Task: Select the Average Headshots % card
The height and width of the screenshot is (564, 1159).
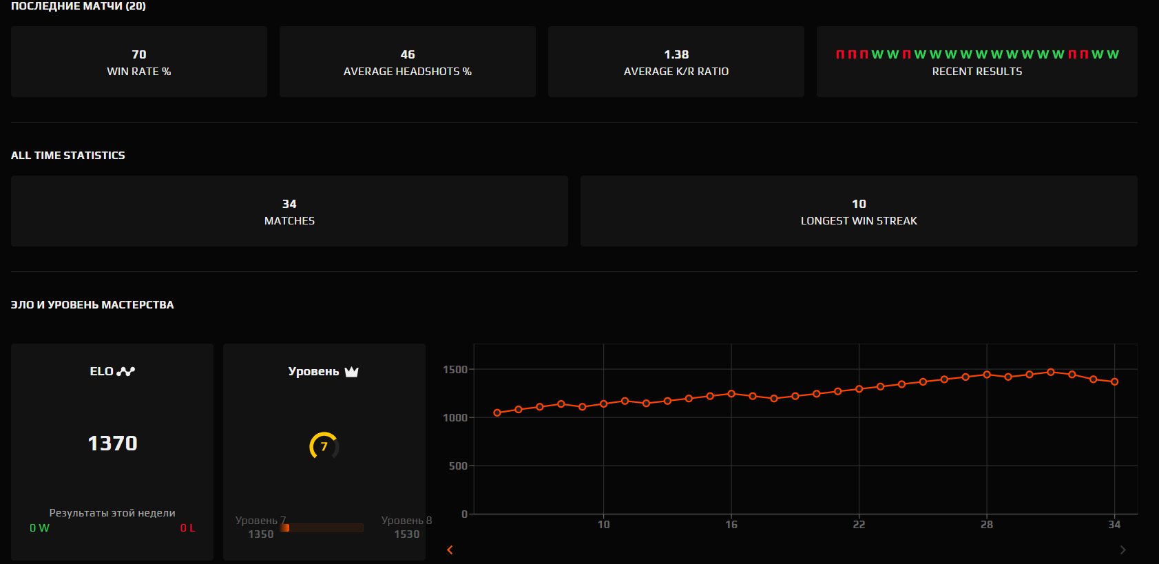Action: click(407, 62)
